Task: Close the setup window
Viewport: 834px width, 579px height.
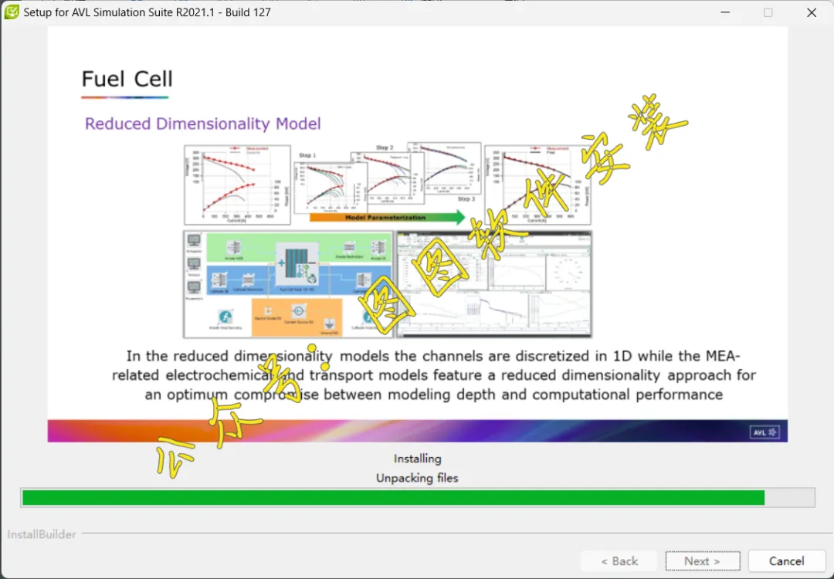Action: (811, 12)
